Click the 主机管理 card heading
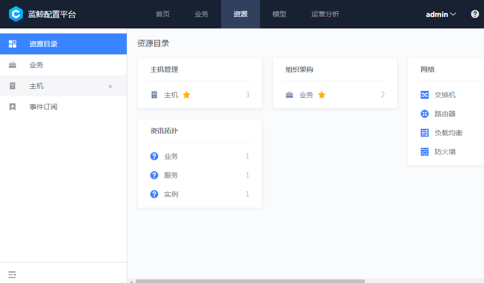This screenshot has height=283, width=484. point(164,69)
